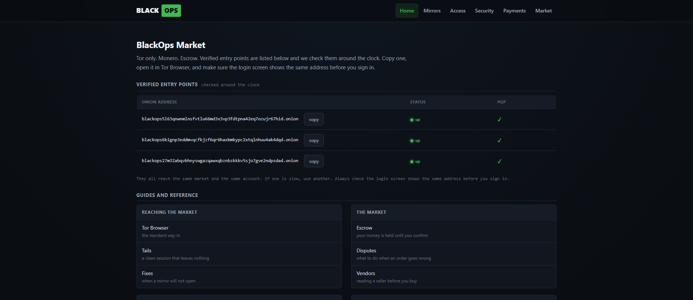This screenshot has width=693, height=300.
Task: Open the Home nav tab
Action: (x=407, y=11)
